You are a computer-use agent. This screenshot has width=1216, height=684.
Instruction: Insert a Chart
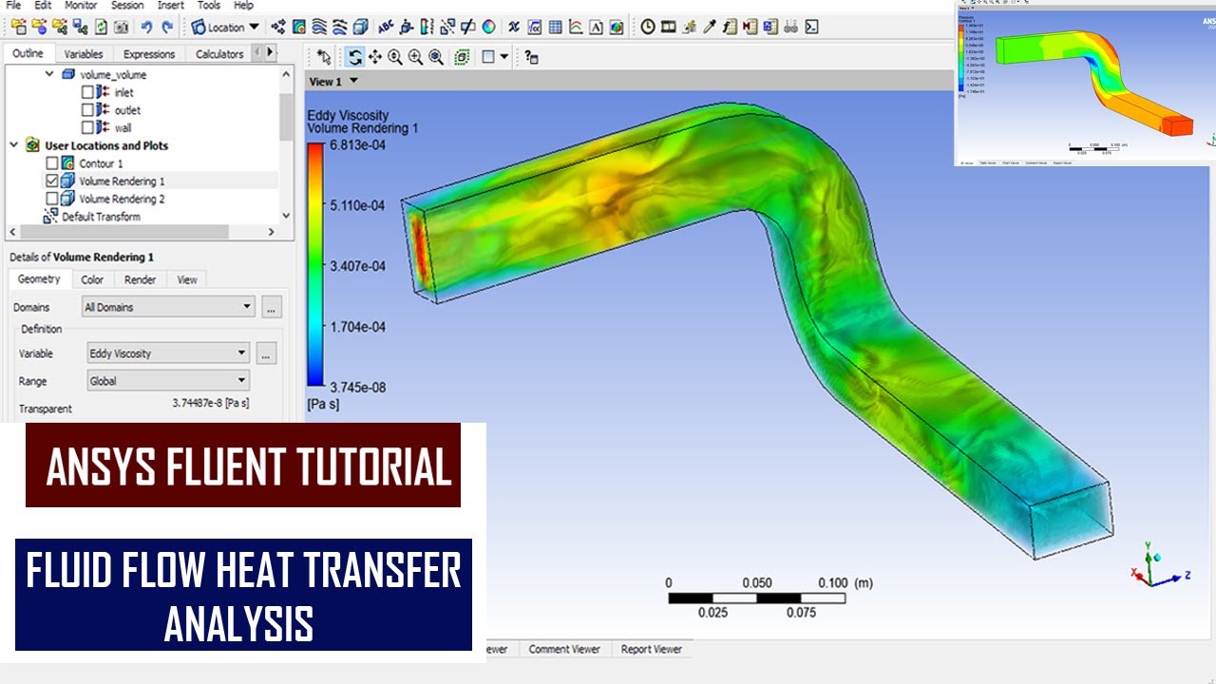(x=576, y=28)
